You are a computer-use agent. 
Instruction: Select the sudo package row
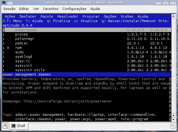coord(87,52)
